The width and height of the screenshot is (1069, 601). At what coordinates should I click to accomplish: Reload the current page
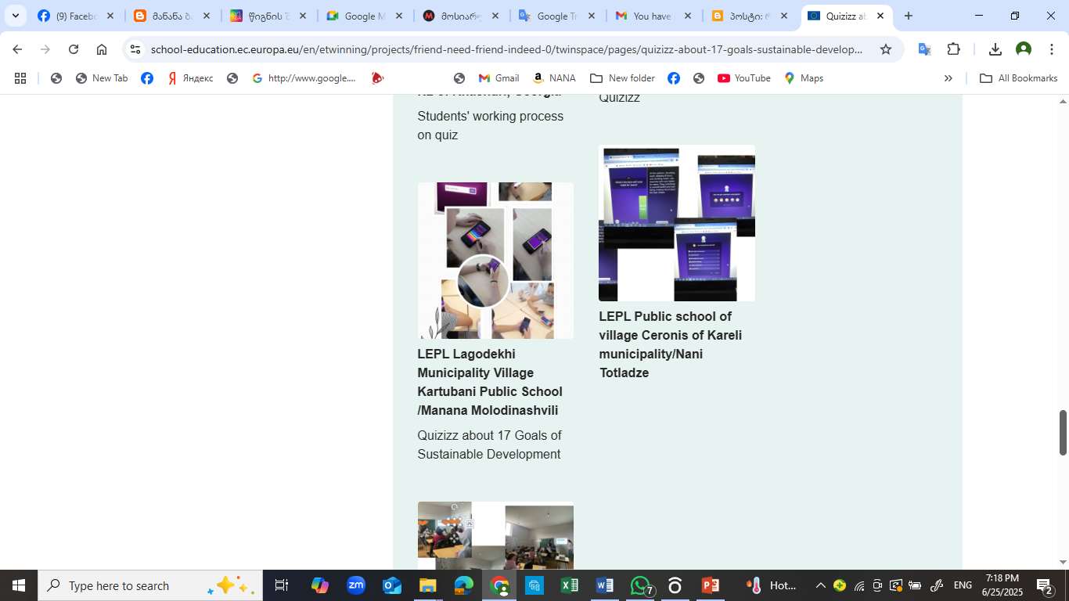pyautogui.click(x=74, y=49)
